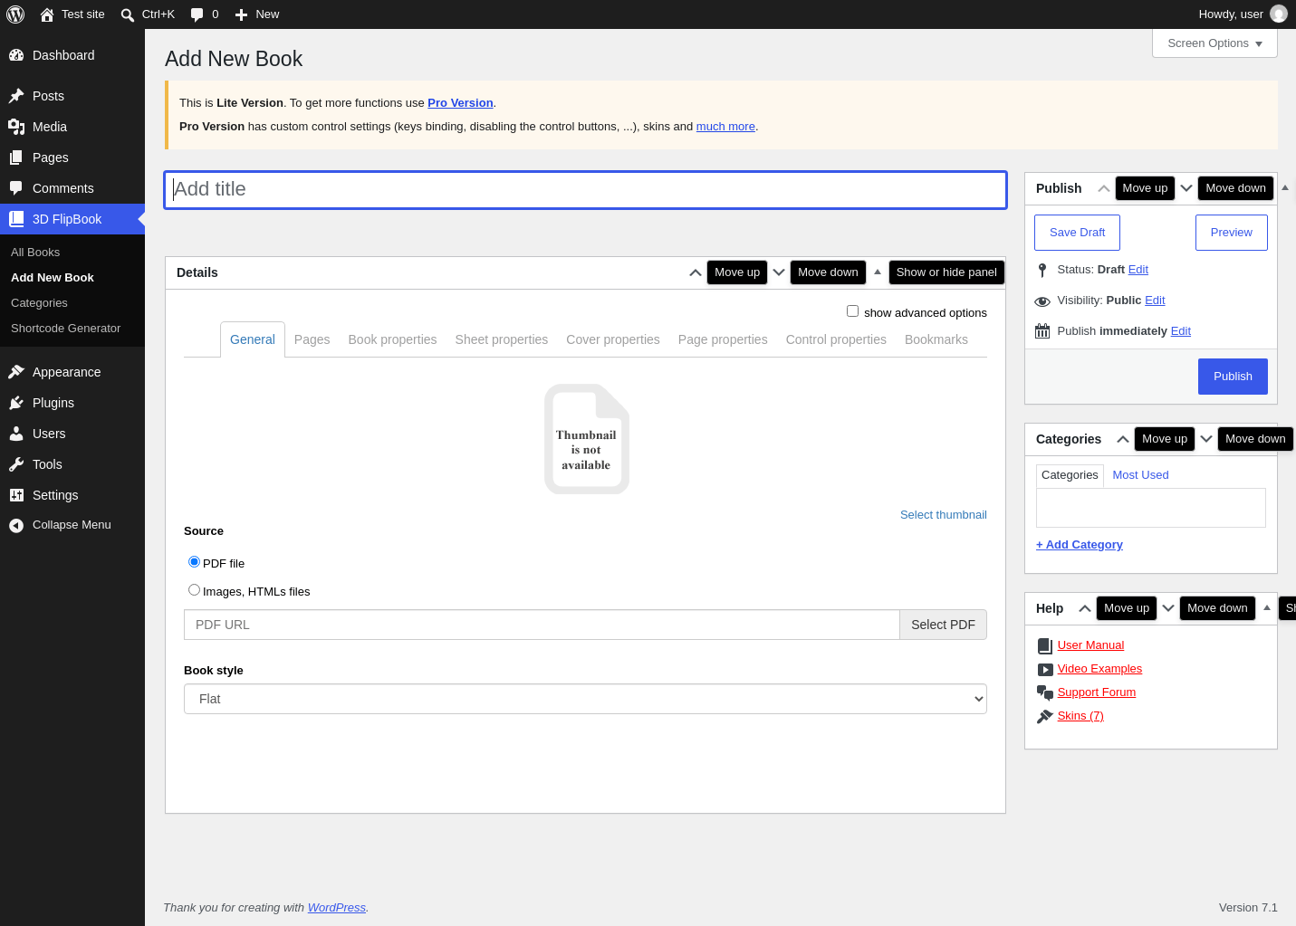Open the Book style dropdown
This screenshot has width=1296, height=926.
[585, 699]
